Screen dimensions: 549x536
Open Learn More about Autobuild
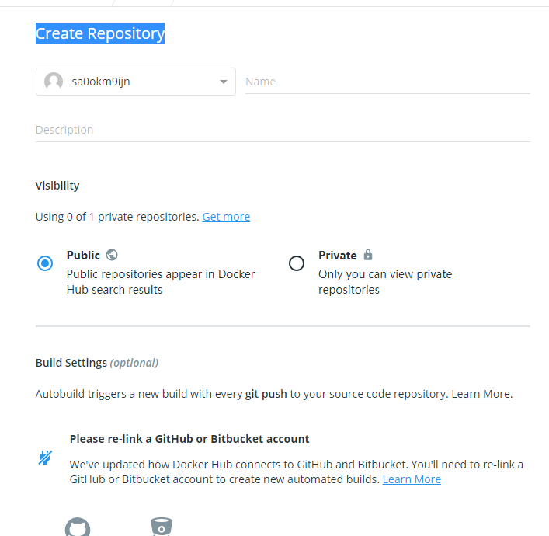pos(481,394)
